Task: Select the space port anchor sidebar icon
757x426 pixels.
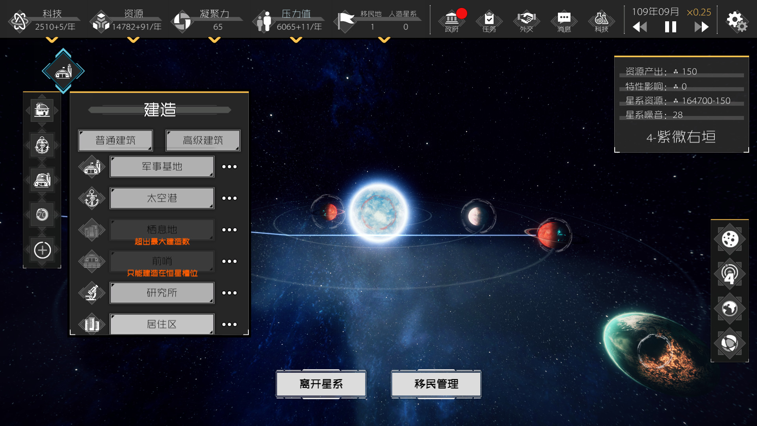Action: 42,145
